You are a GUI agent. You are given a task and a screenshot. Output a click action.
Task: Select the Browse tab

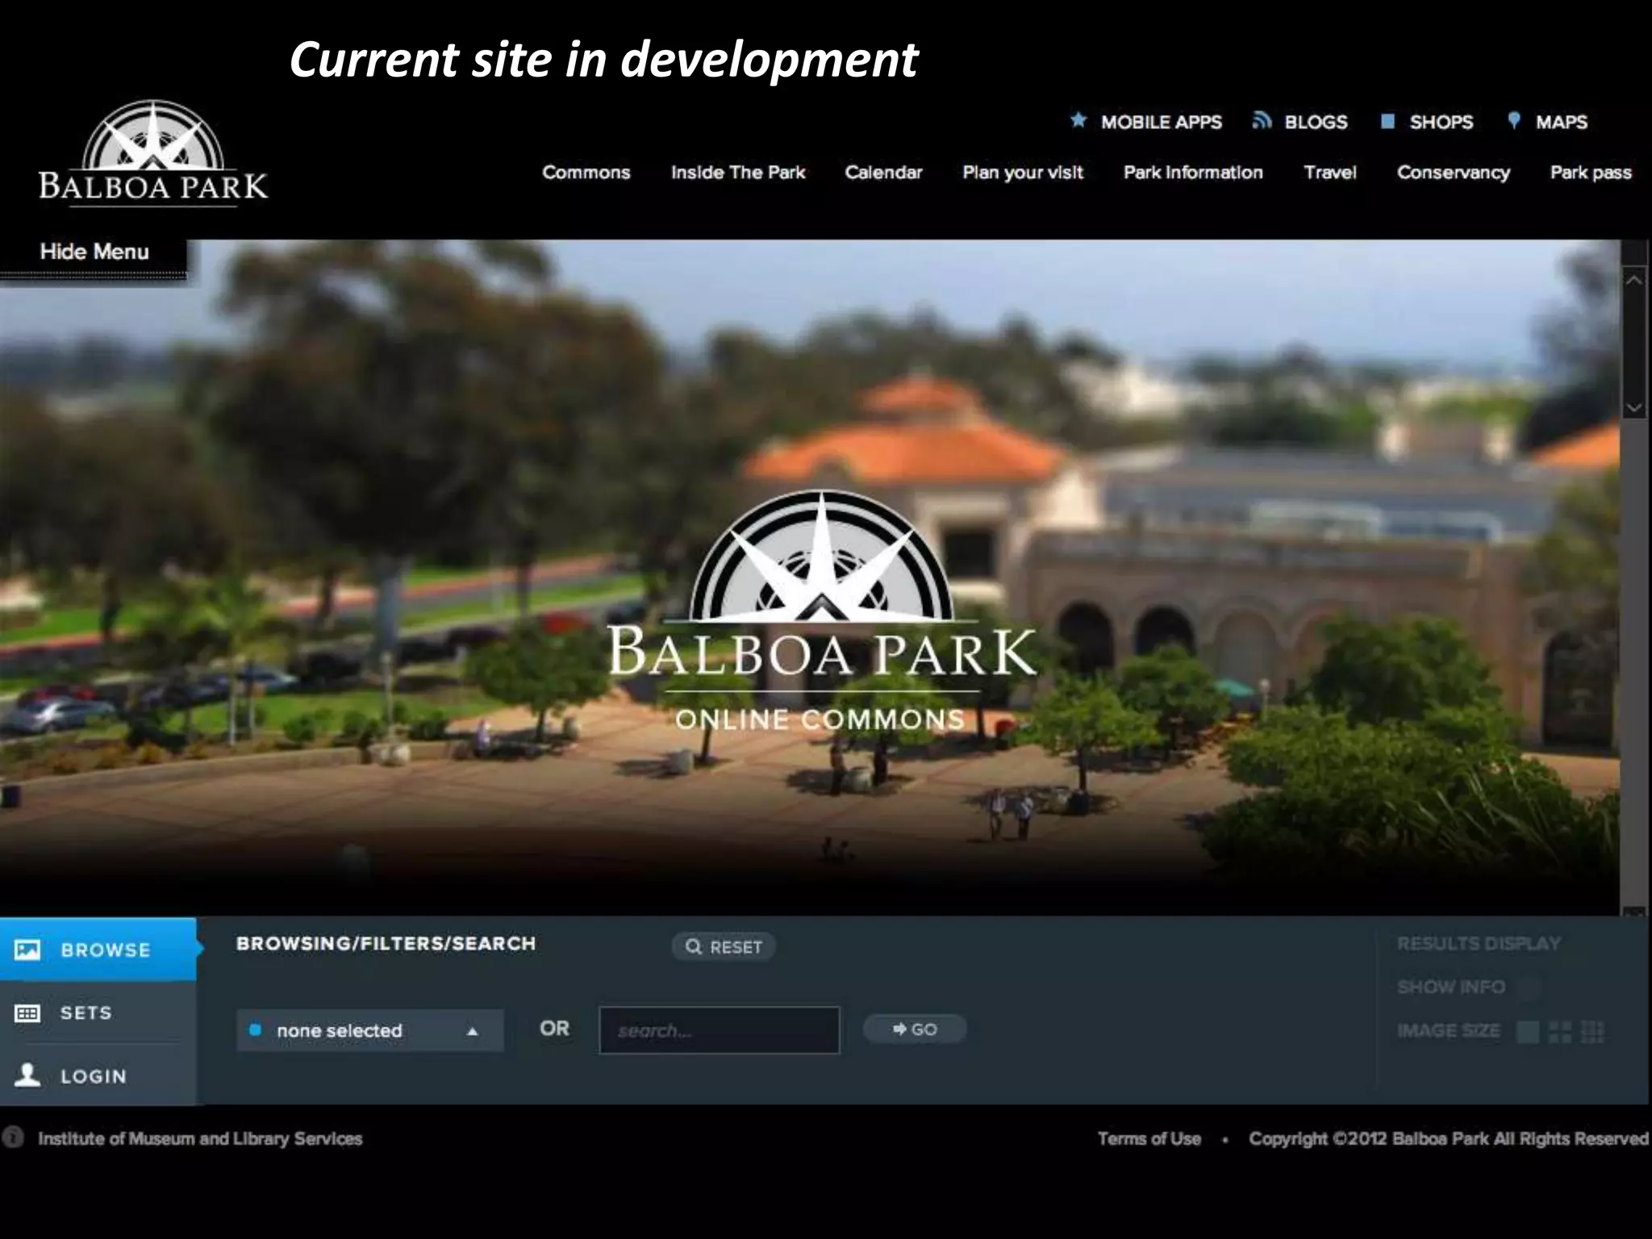pos(98,949)
